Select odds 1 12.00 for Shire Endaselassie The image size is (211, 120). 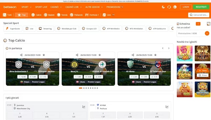pyautogui.click(x=22, y=77)
